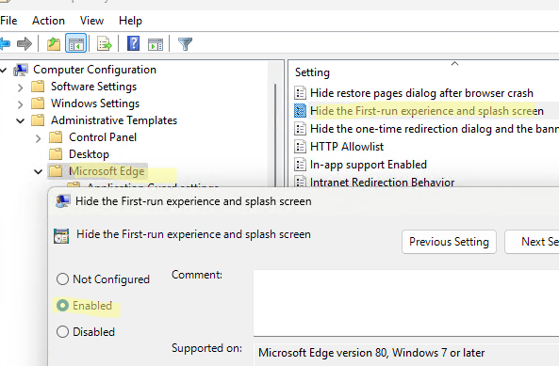Collapse the Administrative Templates node
Screen dimensions: 559x366
pyautogui.click(x=21, y=121)
